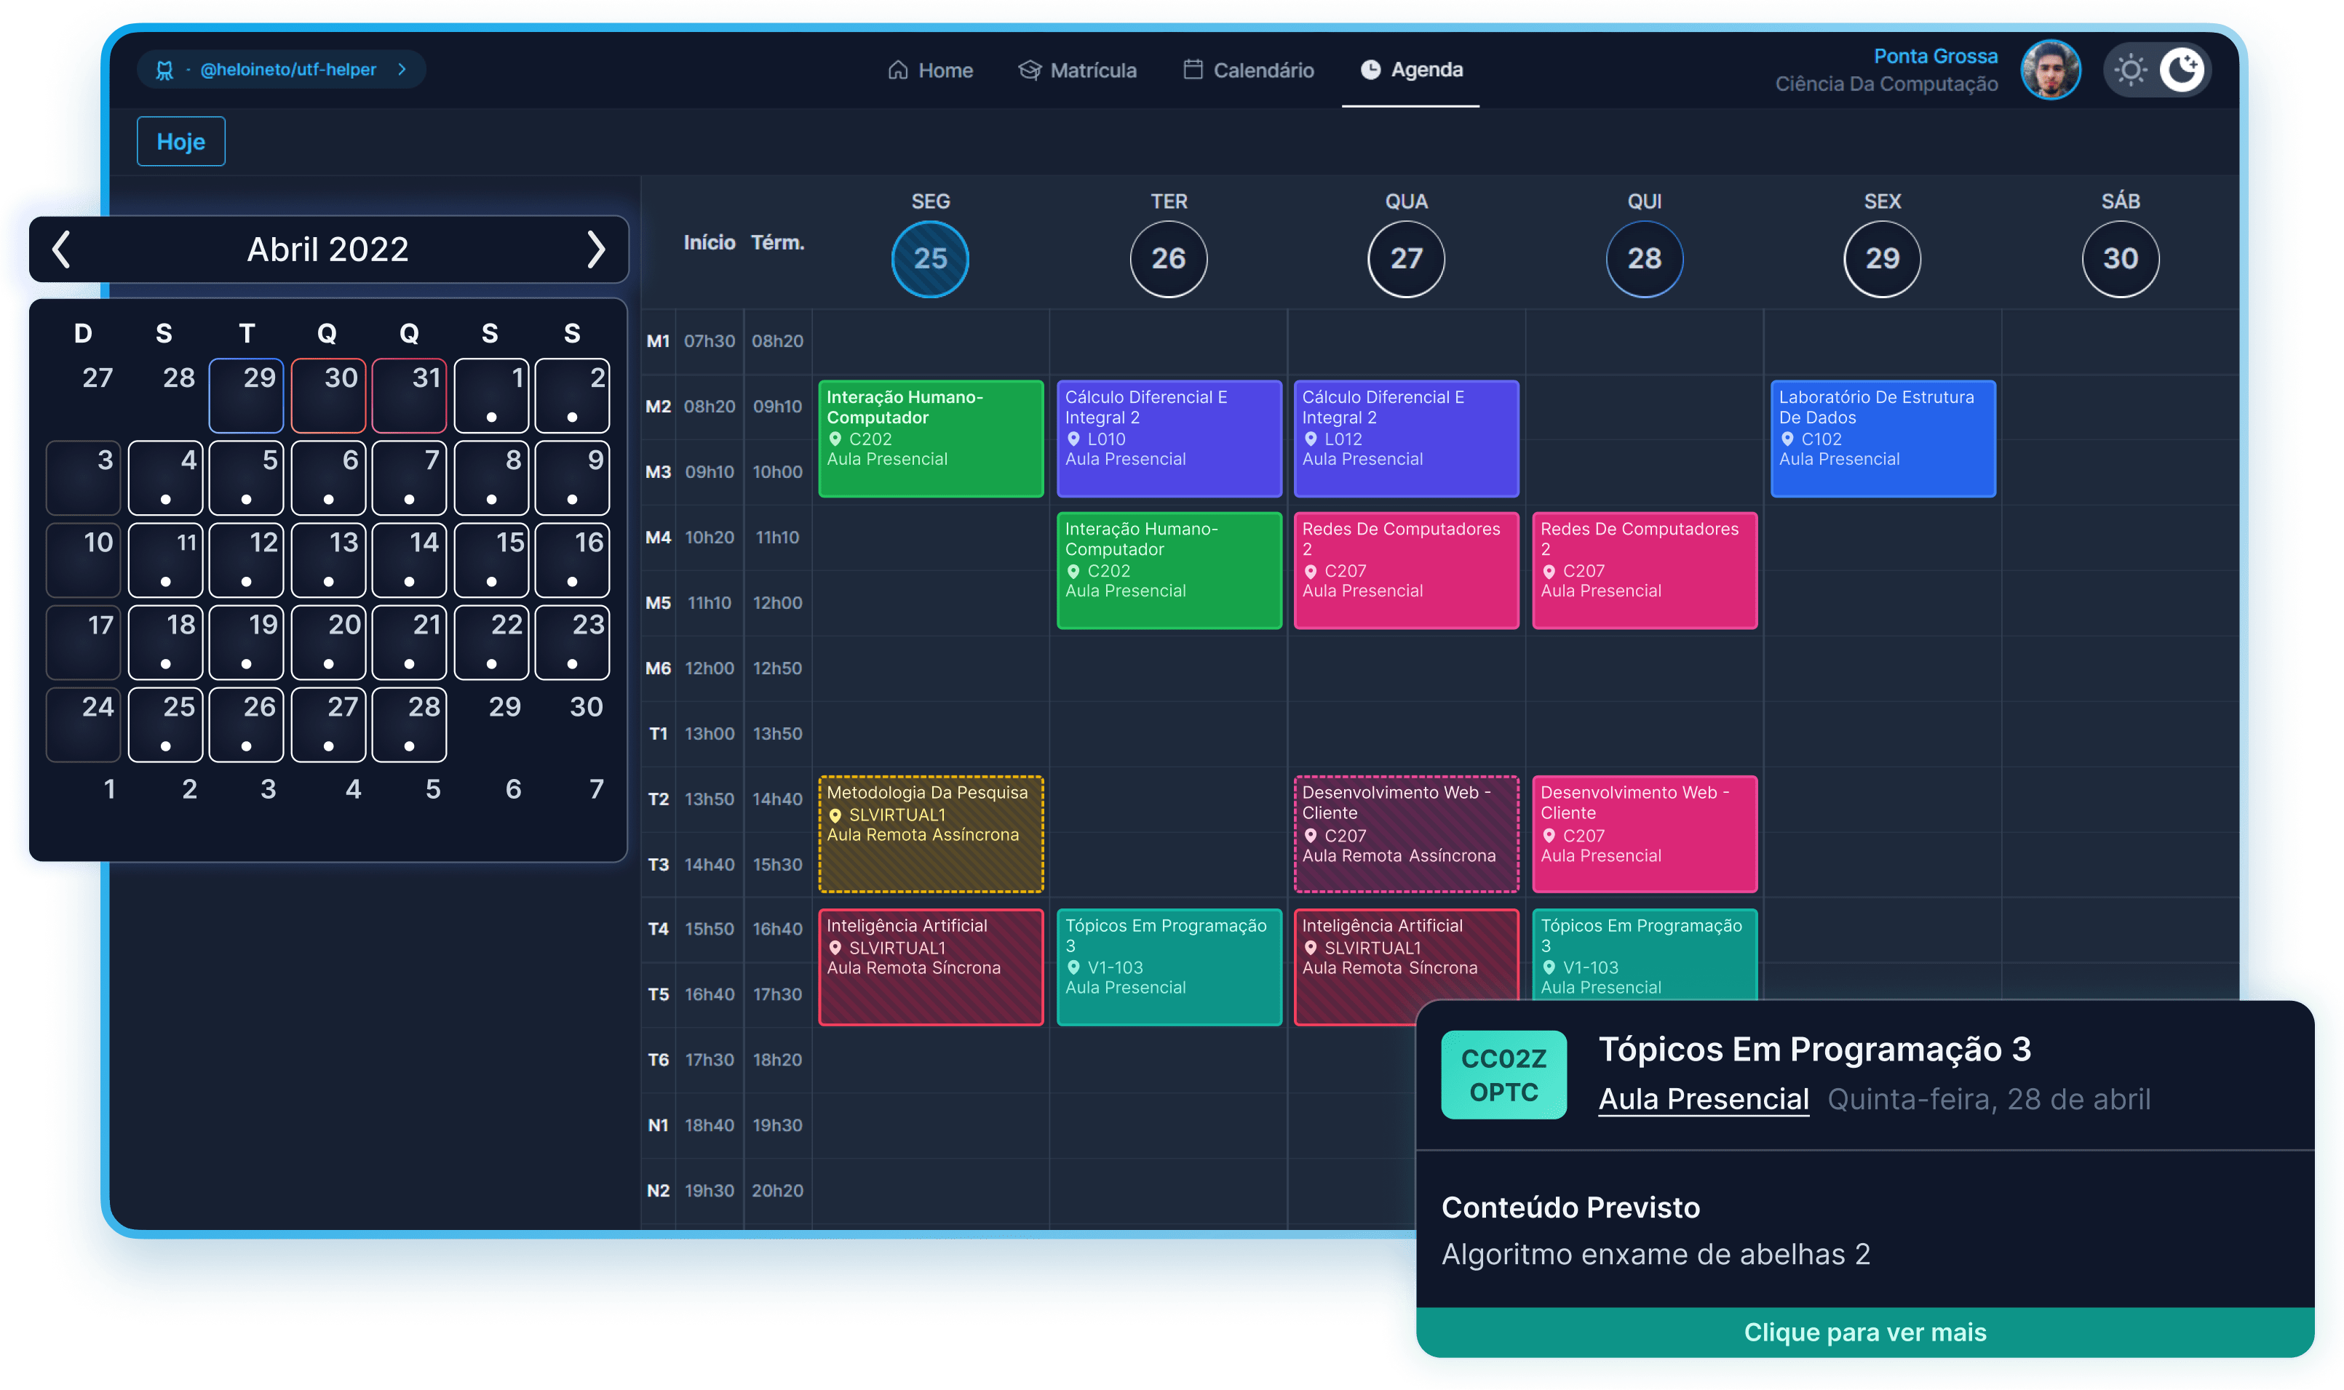Click the chevron beside utf-helper
2344x1390 pixels.
(x=402, y=69)
